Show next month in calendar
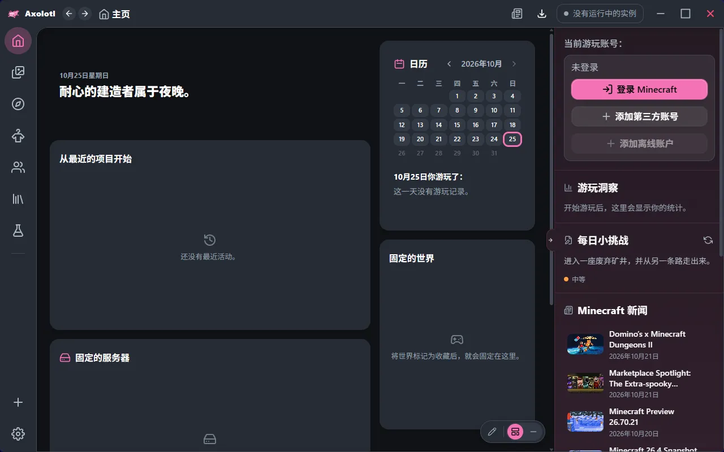The height and width of the screenshot is (452, 724). (x=514, y=64)
